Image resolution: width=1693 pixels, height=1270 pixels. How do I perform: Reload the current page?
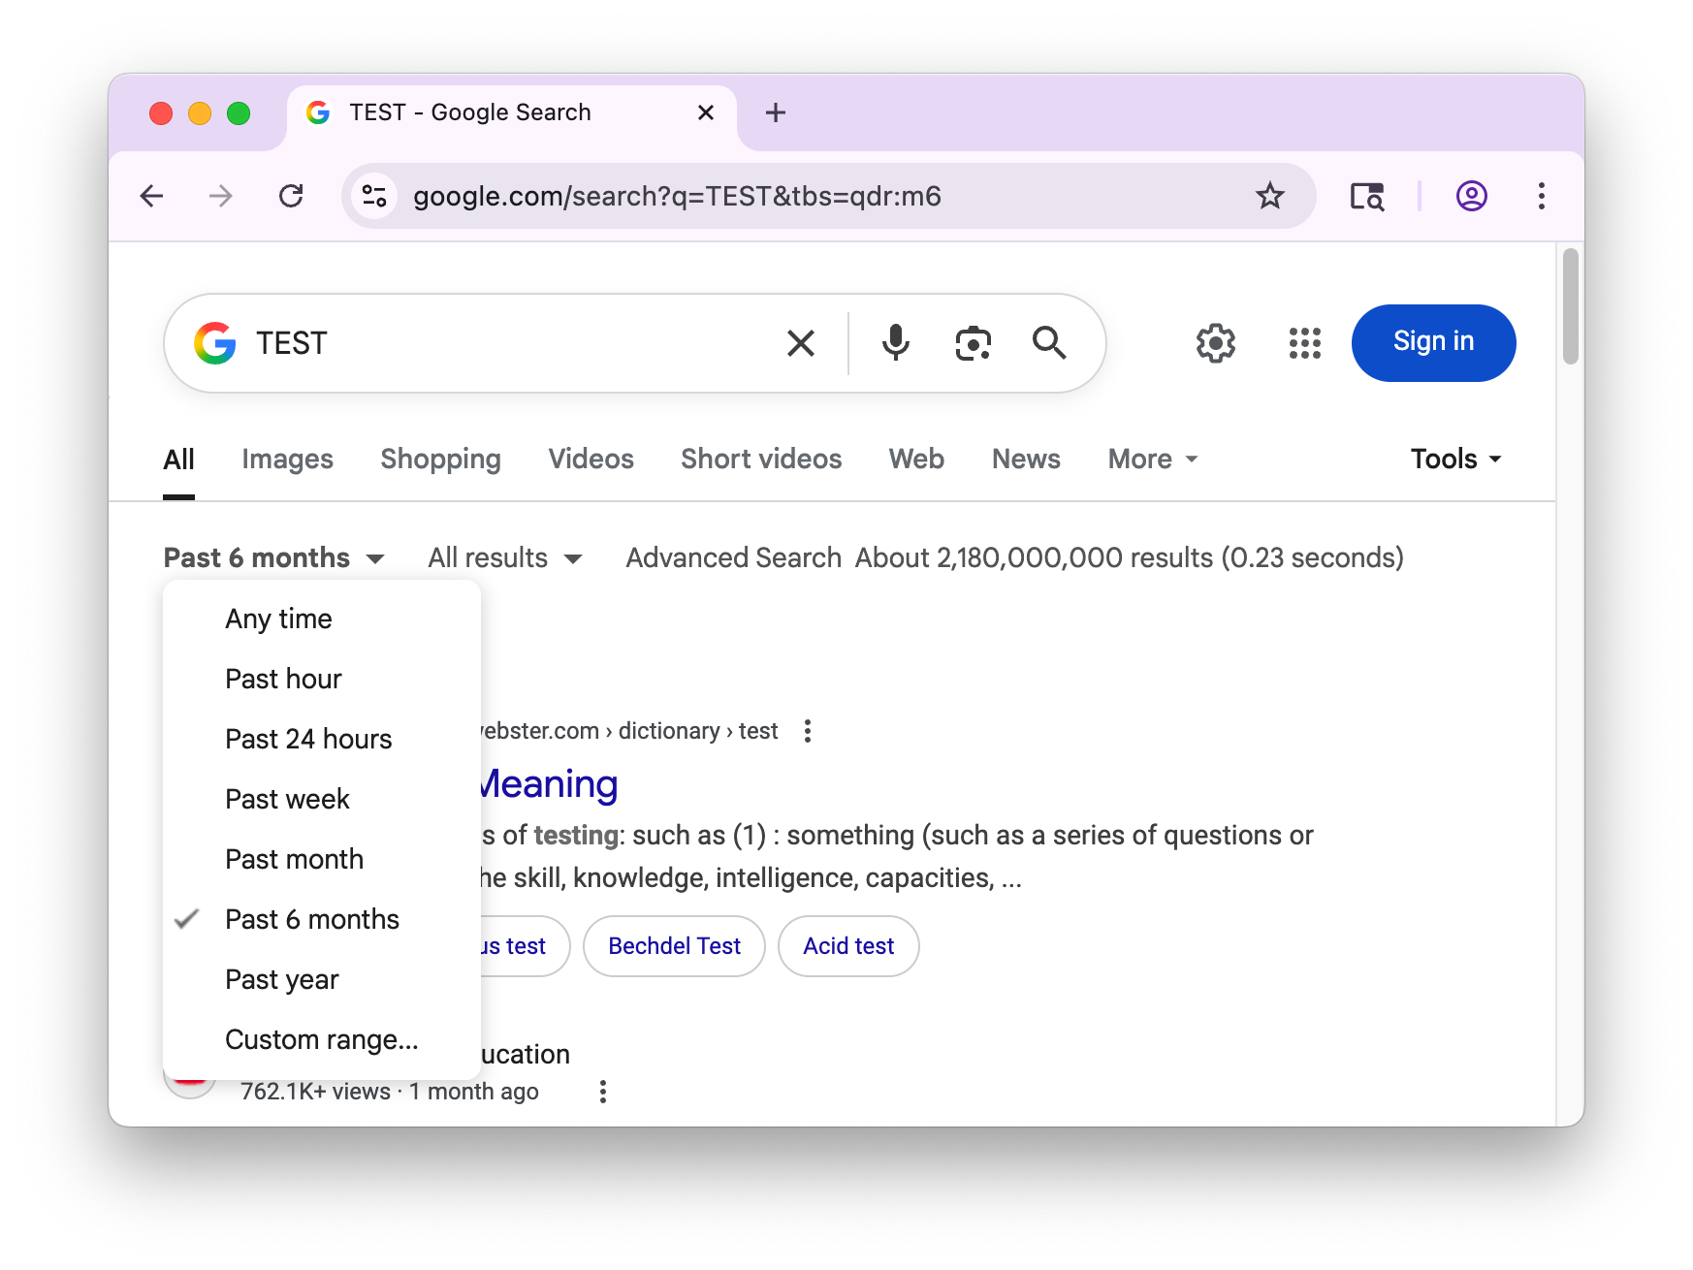click(291, 197)
